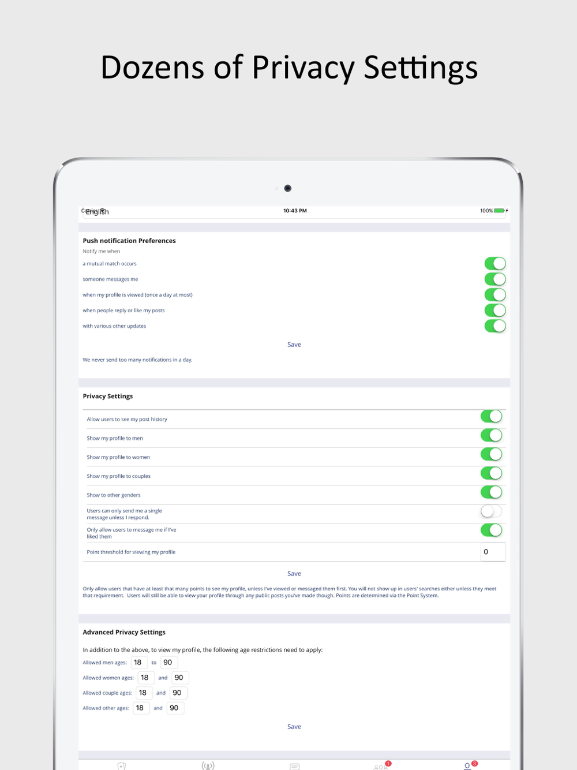Edit Allowed couple minimum age 18

(144, 693)
